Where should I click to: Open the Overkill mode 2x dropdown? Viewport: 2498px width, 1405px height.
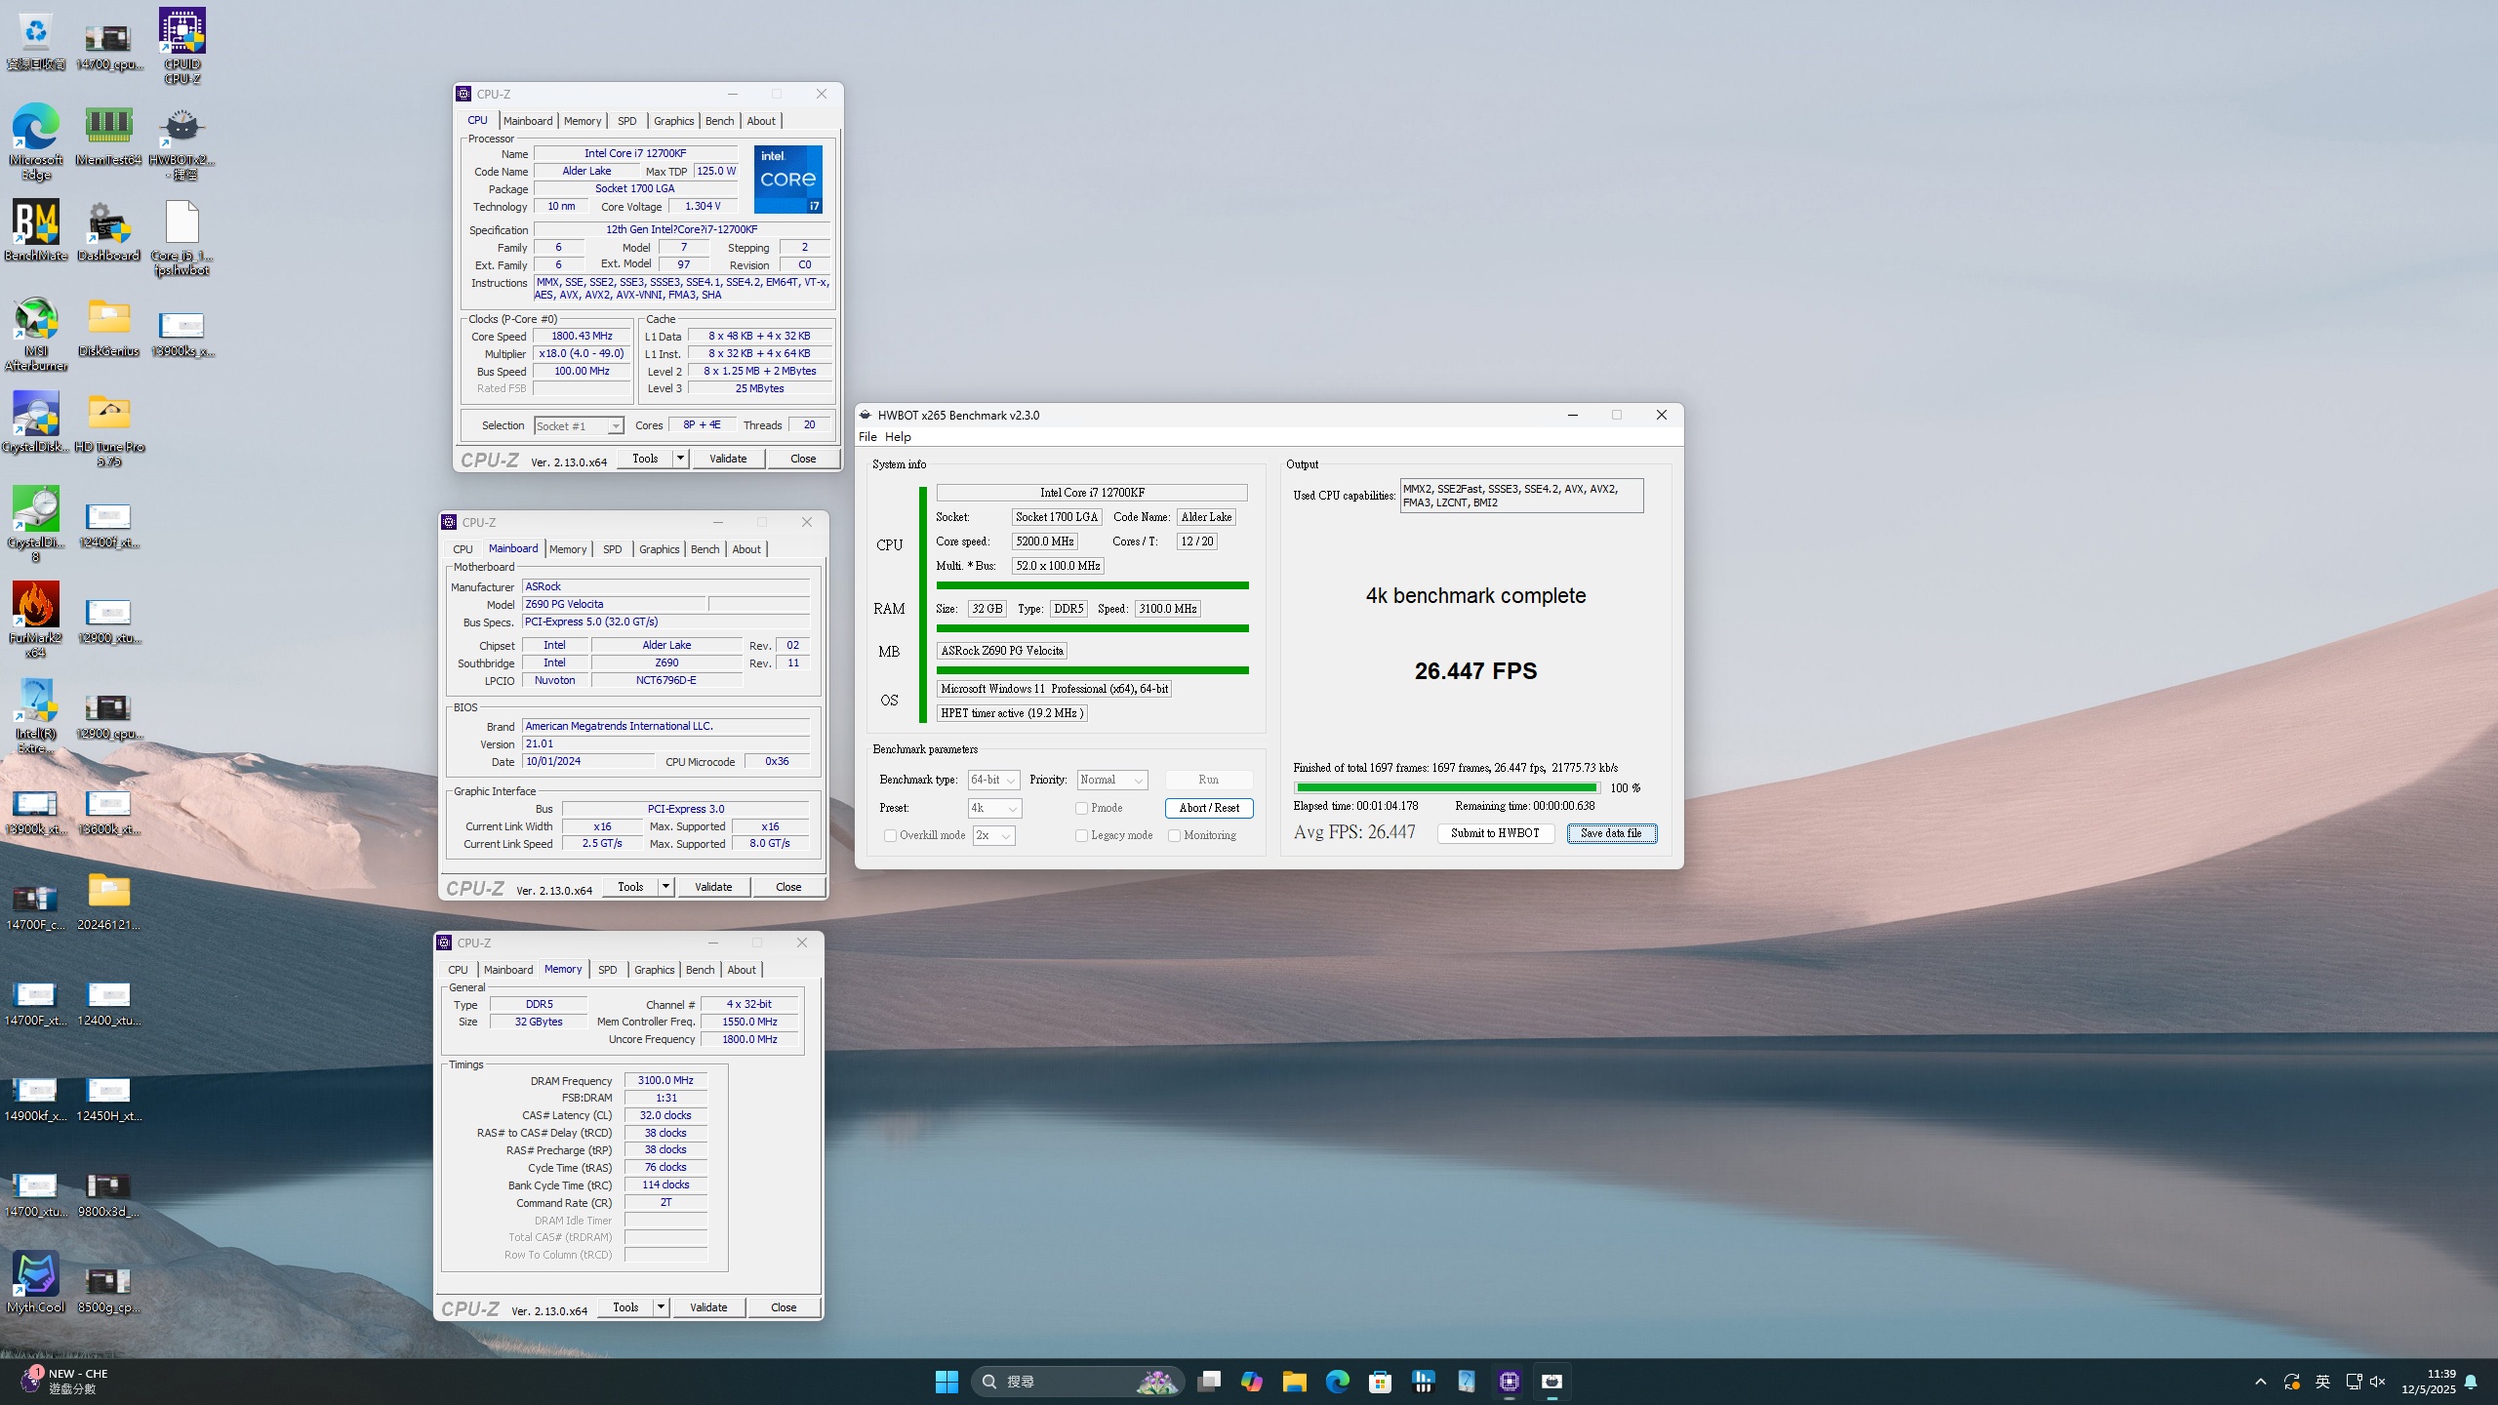point(993,835)
